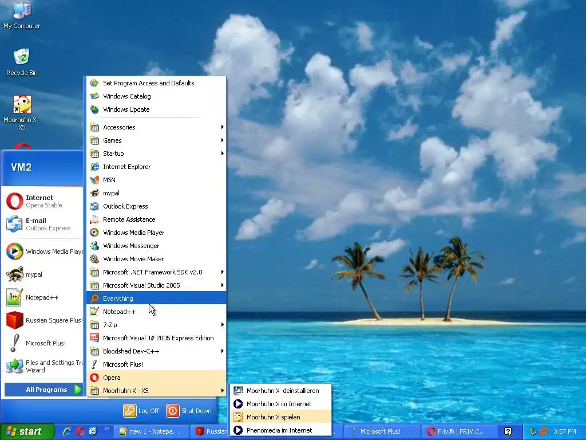586x440 pixels.
Task: Click Microsoft Visual J# 2005 Express Edition icon
Action: pos(94,338)
